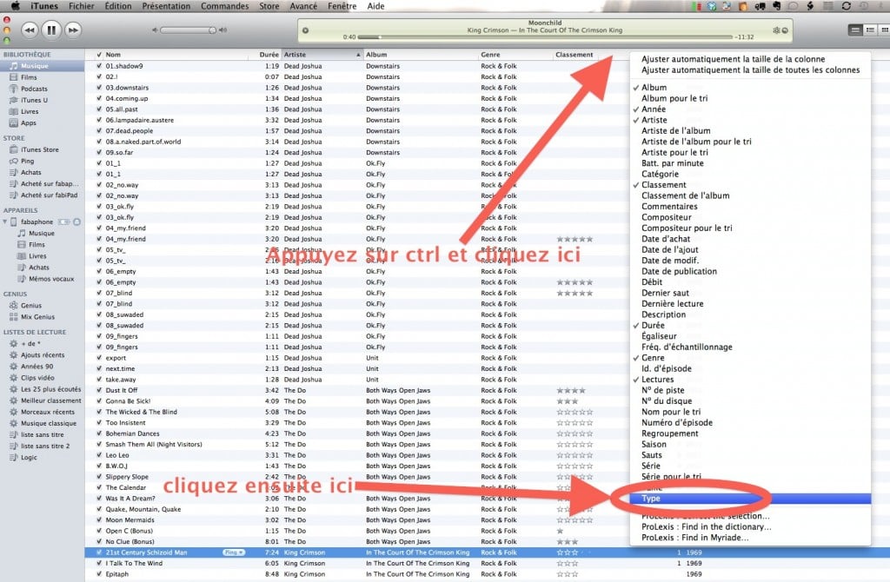
Task: Select Type in the column context menu
Action: 750,499
